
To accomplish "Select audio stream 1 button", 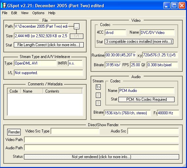I will coord(98,87).
